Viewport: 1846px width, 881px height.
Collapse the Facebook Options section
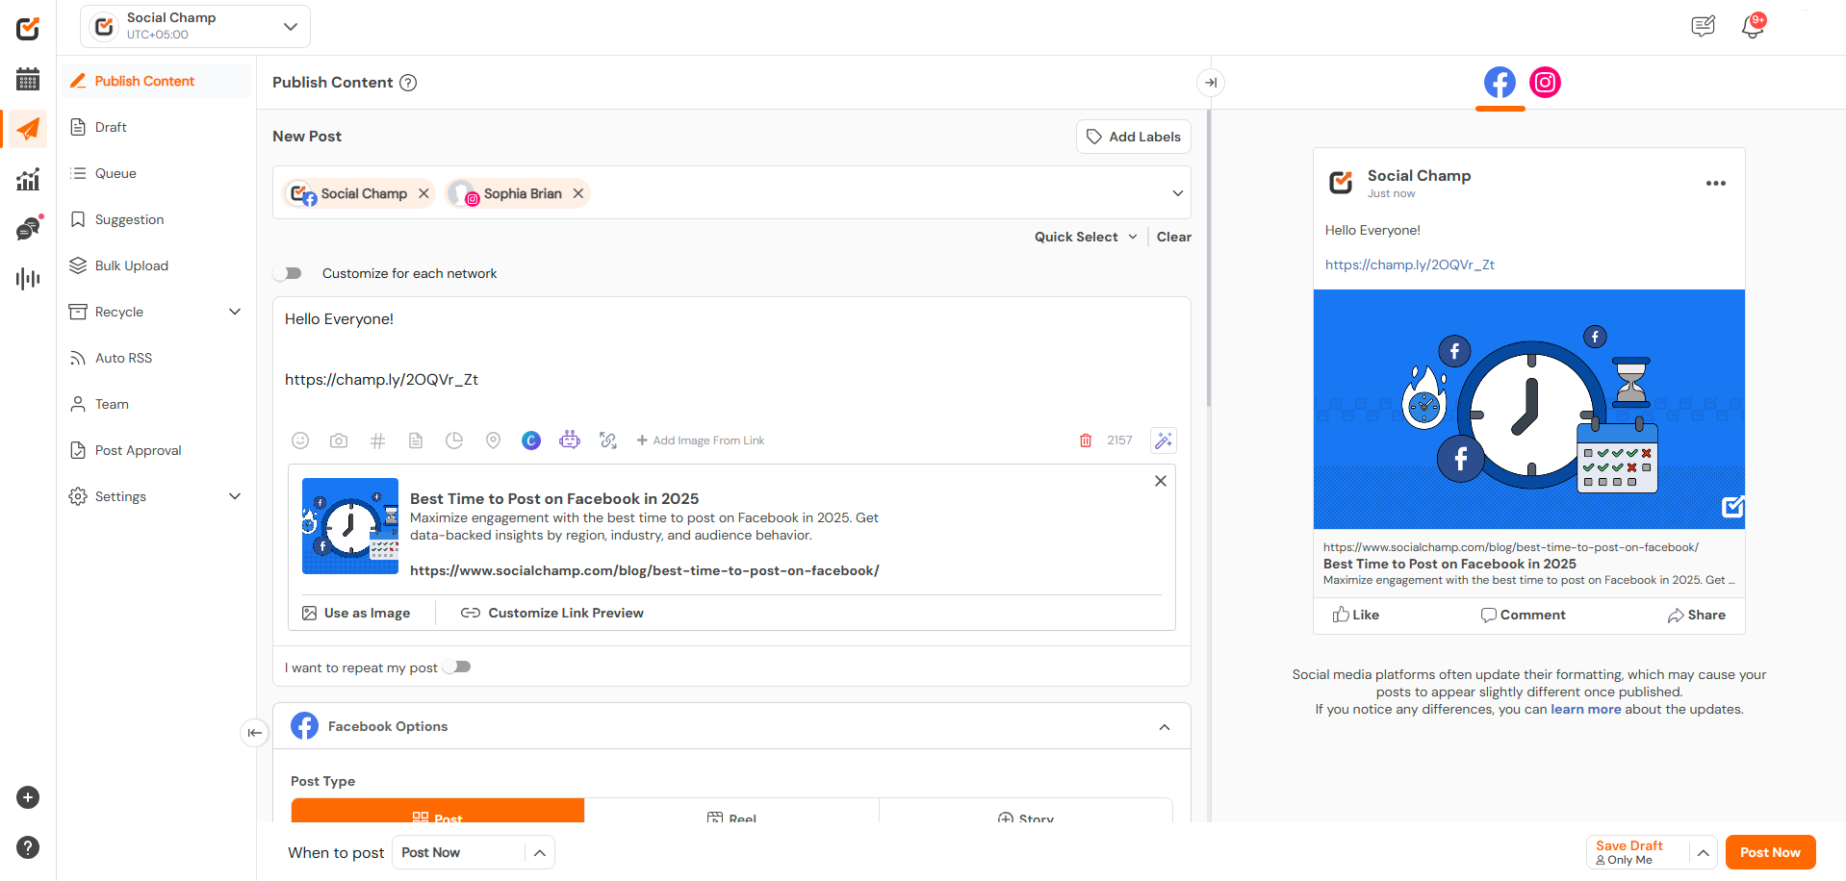coord(1165,727)
